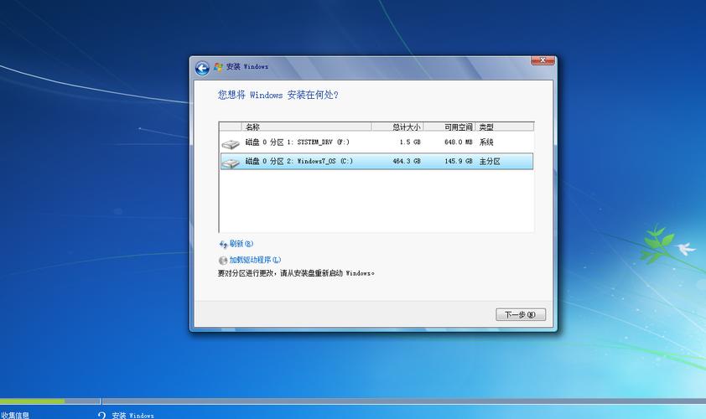The width and height of the screenshot is (706, 419).
Task: Proceed with the 下一步(N) button
Action: (521, 314)
